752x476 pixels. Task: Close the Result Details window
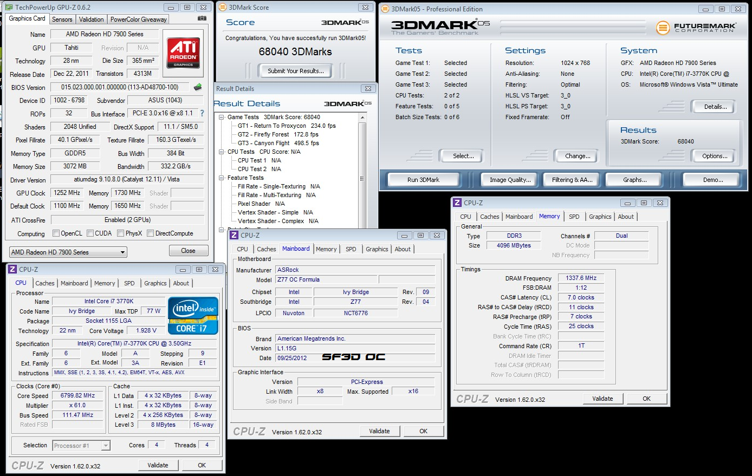tap(368, 88)
